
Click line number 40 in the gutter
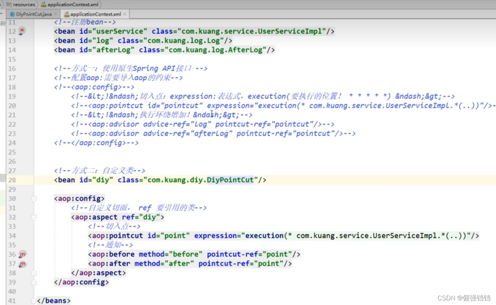pos(12,291)
